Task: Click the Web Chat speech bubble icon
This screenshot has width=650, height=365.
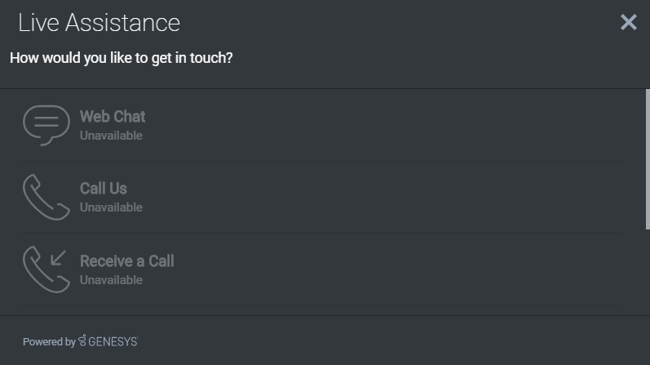Action: click(x=46, y=125)
